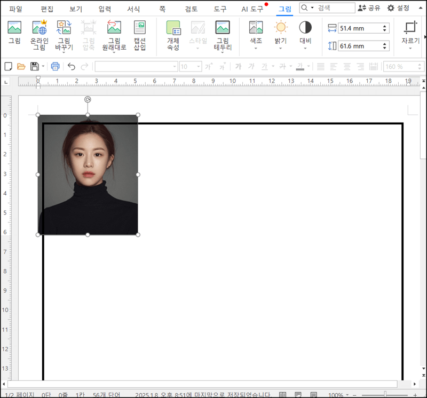
Task: Expand the 대비 dropdown arrow
Action: [305, 49]
